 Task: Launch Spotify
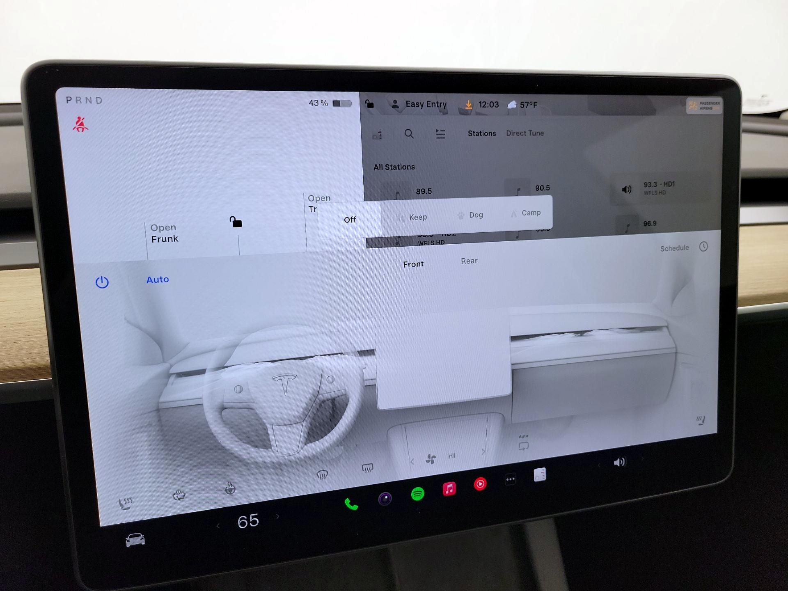click(x=417, y=494)
